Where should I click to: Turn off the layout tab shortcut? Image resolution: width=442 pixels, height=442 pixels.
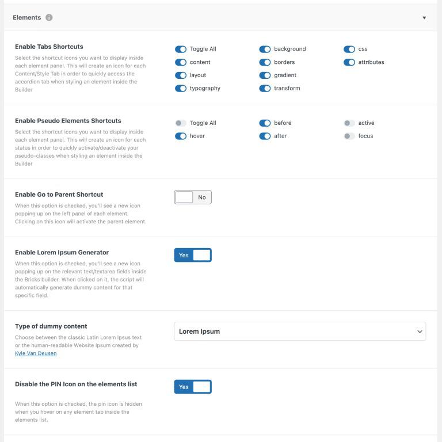[181, 75]
